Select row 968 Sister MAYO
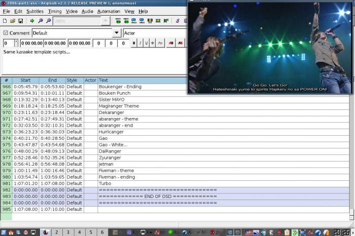355x236 pixels. pyautogui.click(x=175, y=99)
